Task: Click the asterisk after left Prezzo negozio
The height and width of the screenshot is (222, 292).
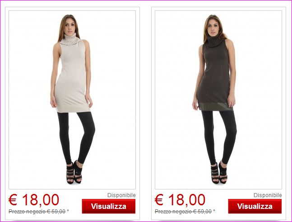Action: point(68,211)
